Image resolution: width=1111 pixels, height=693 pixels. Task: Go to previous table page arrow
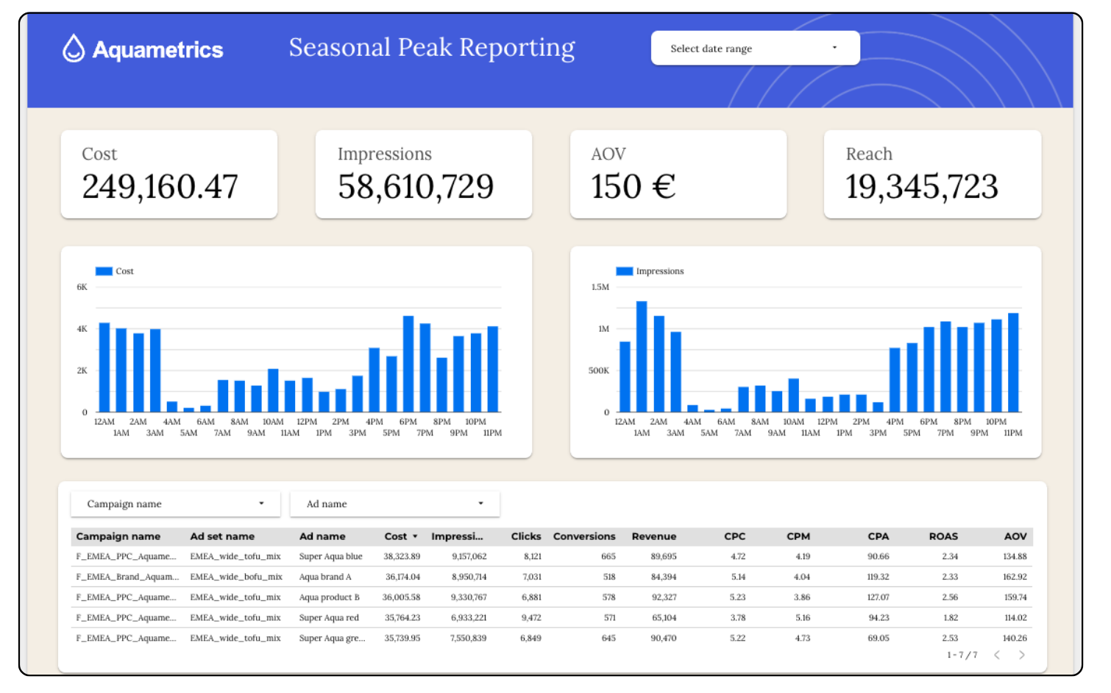coord(997,655)
